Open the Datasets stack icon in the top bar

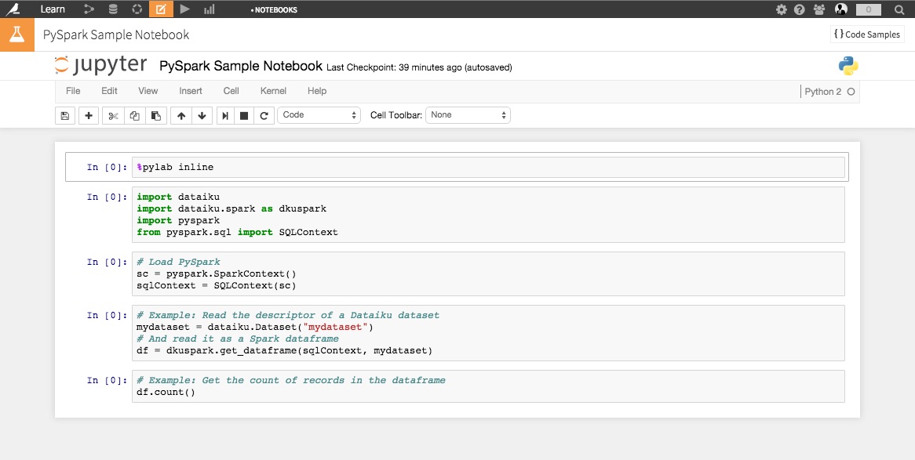click(113, 9)
